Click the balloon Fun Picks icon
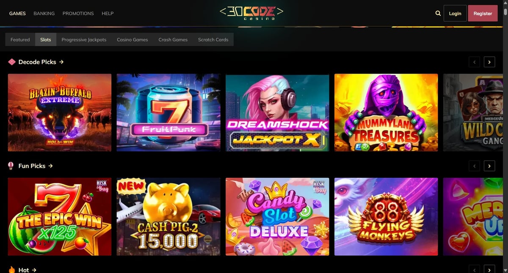Image resolution: width=508 pixels, height=273 pixels. point(11,166)
